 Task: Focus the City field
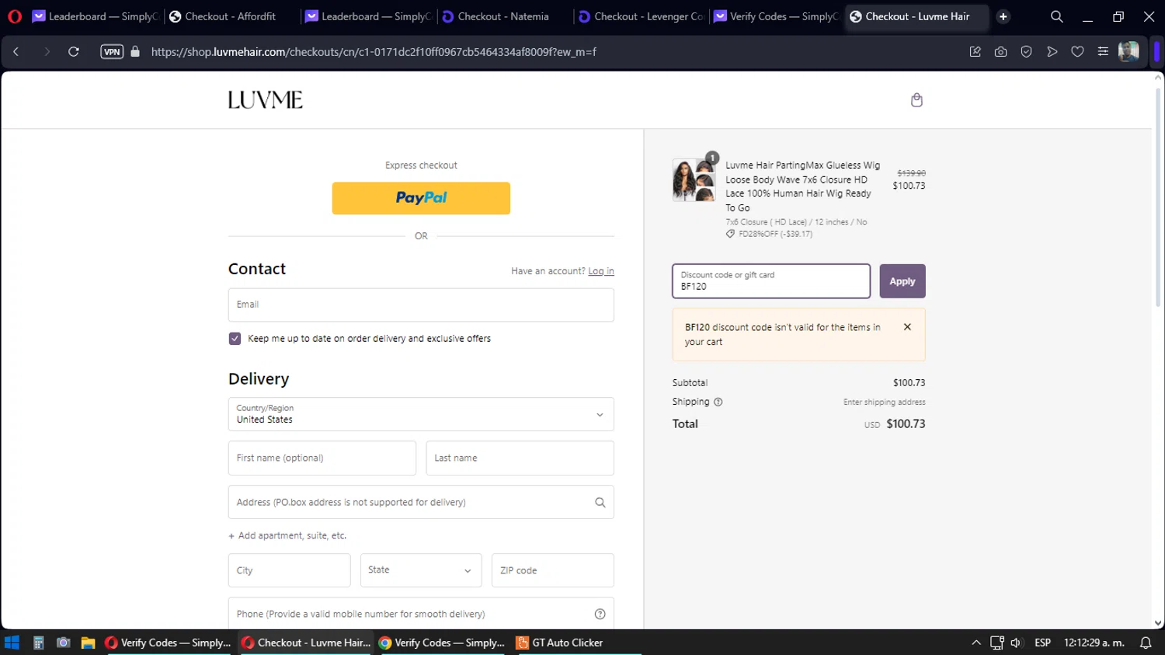(x=290, y=570)
